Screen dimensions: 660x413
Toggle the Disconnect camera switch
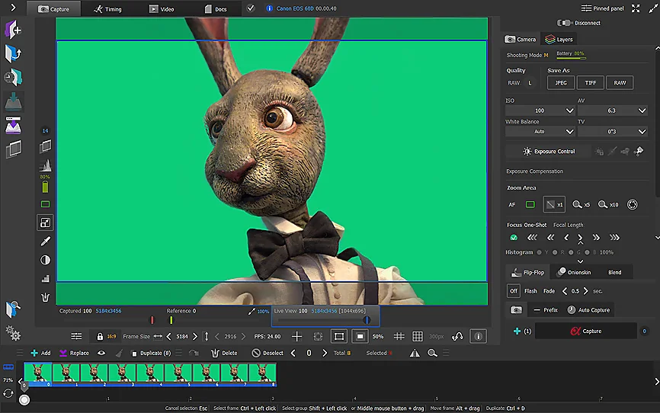point(565,23)
